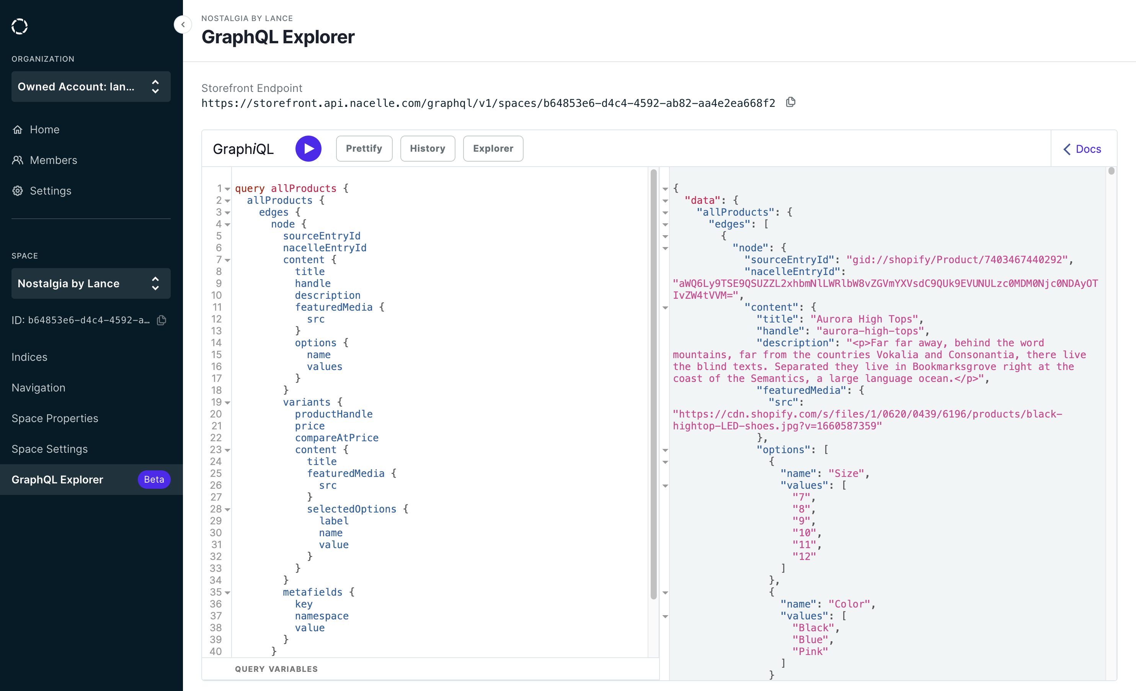
Task: Expand the Query Variables panel
Action: 276,669
